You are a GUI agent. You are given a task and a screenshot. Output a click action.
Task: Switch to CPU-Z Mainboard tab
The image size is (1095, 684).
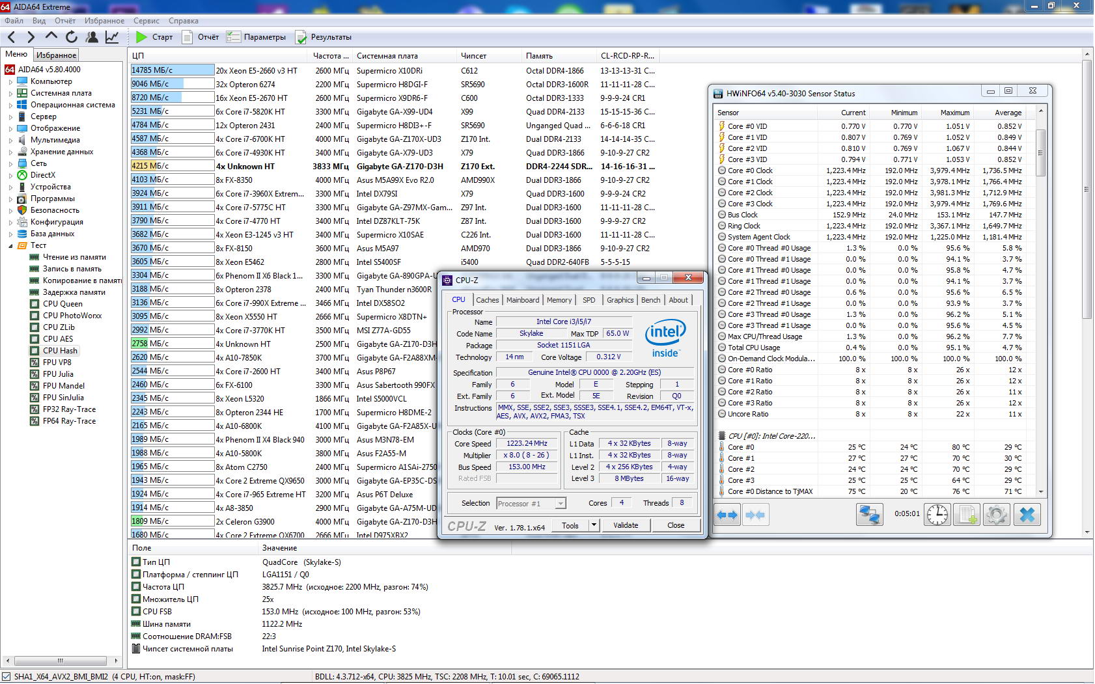pyautogui.click(x=523, y=300)
